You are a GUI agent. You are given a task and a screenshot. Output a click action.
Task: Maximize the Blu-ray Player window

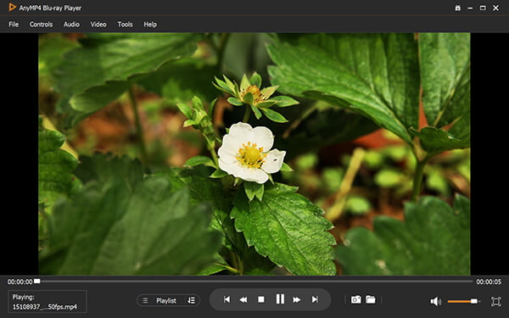[x=483, y=8]
